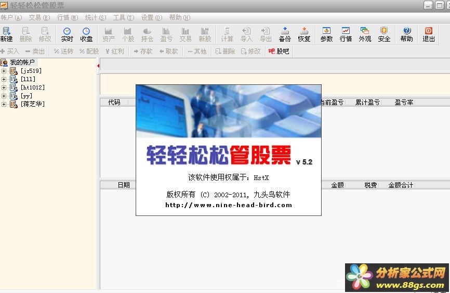Click the 代码 column header
Viewport: 450px width, 293px height.
(x=114, y=103)
